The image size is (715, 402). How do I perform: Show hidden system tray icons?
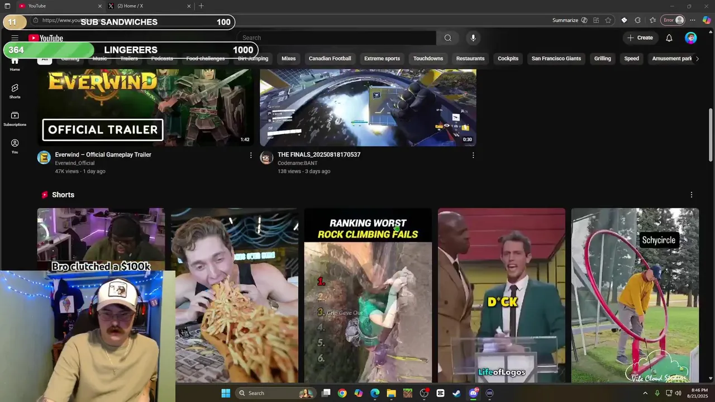[x=645, y=393]
